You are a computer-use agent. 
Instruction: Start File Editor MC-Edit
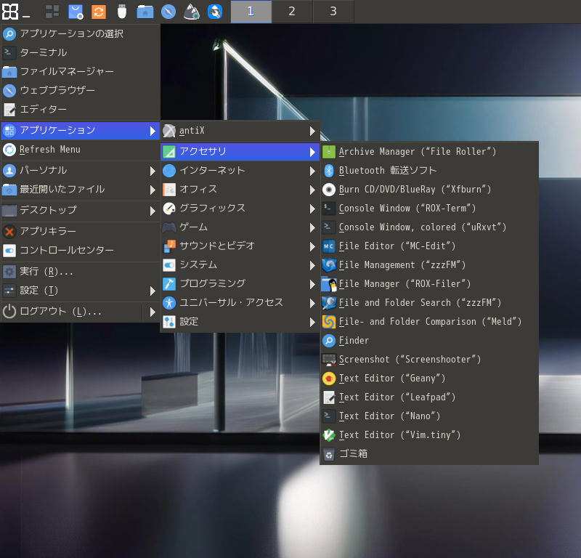tap(397, 246)
